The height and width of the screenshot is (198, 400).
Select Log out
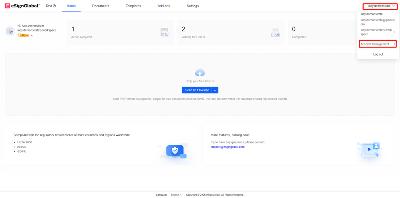click(378, 54)
